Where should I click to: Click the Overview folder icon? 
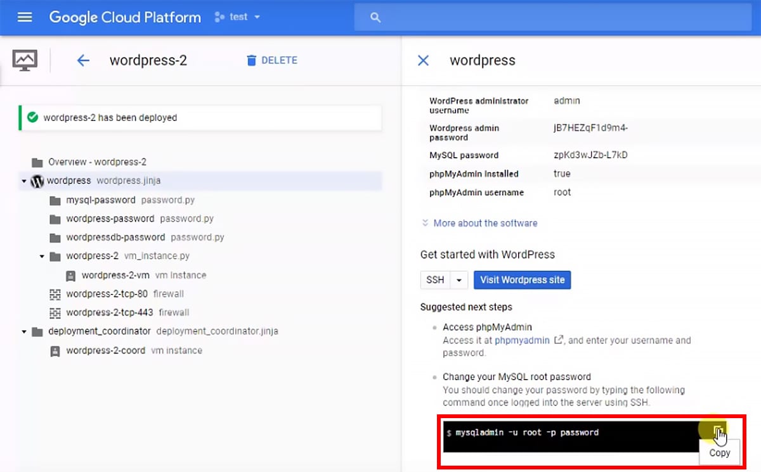point(37,162)
